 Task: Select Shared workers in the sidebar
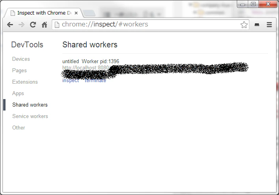click(x=30, y=105)
